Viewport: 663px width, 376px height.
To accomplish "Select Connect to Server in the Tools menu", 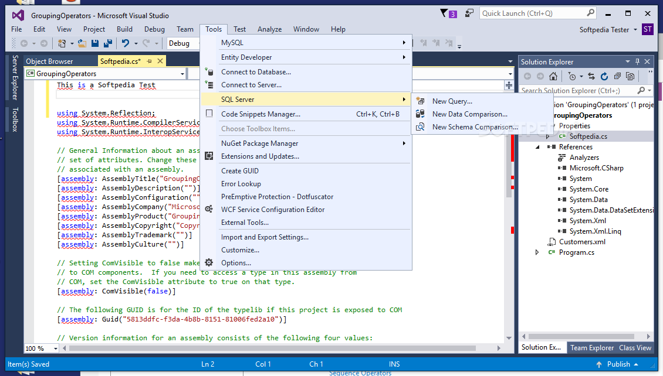I will (x=306, y=85).
